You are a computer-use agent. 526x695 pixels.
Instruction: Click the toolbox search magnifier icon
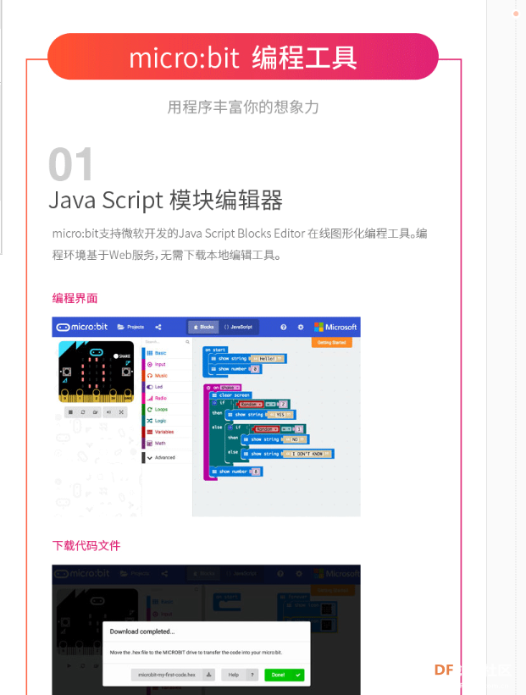[x=187, y=342]
